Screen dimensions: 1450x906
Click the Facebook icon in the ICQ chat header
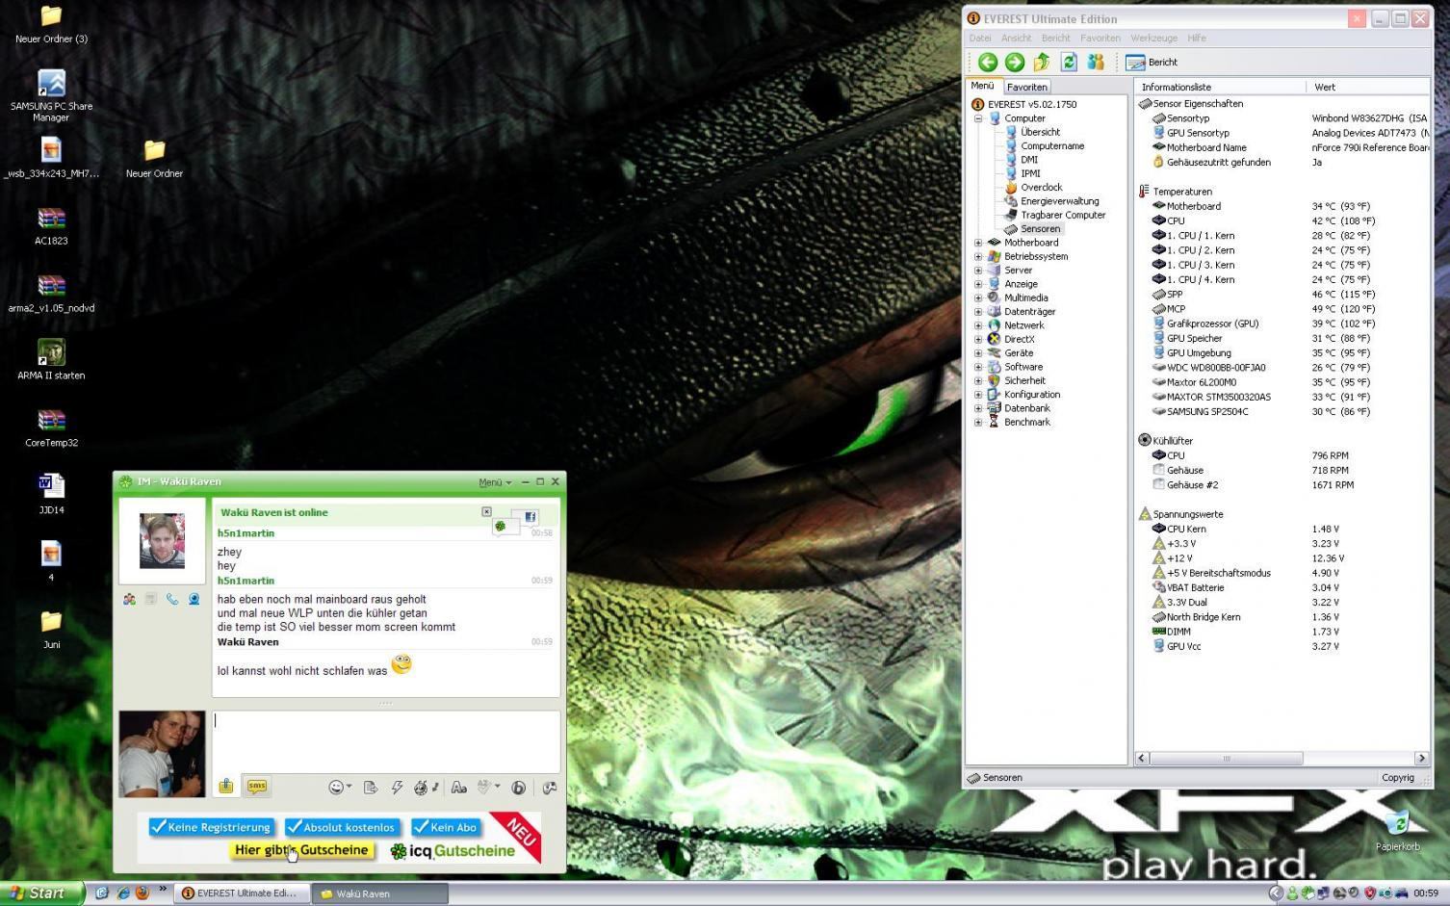click(530, 517)
